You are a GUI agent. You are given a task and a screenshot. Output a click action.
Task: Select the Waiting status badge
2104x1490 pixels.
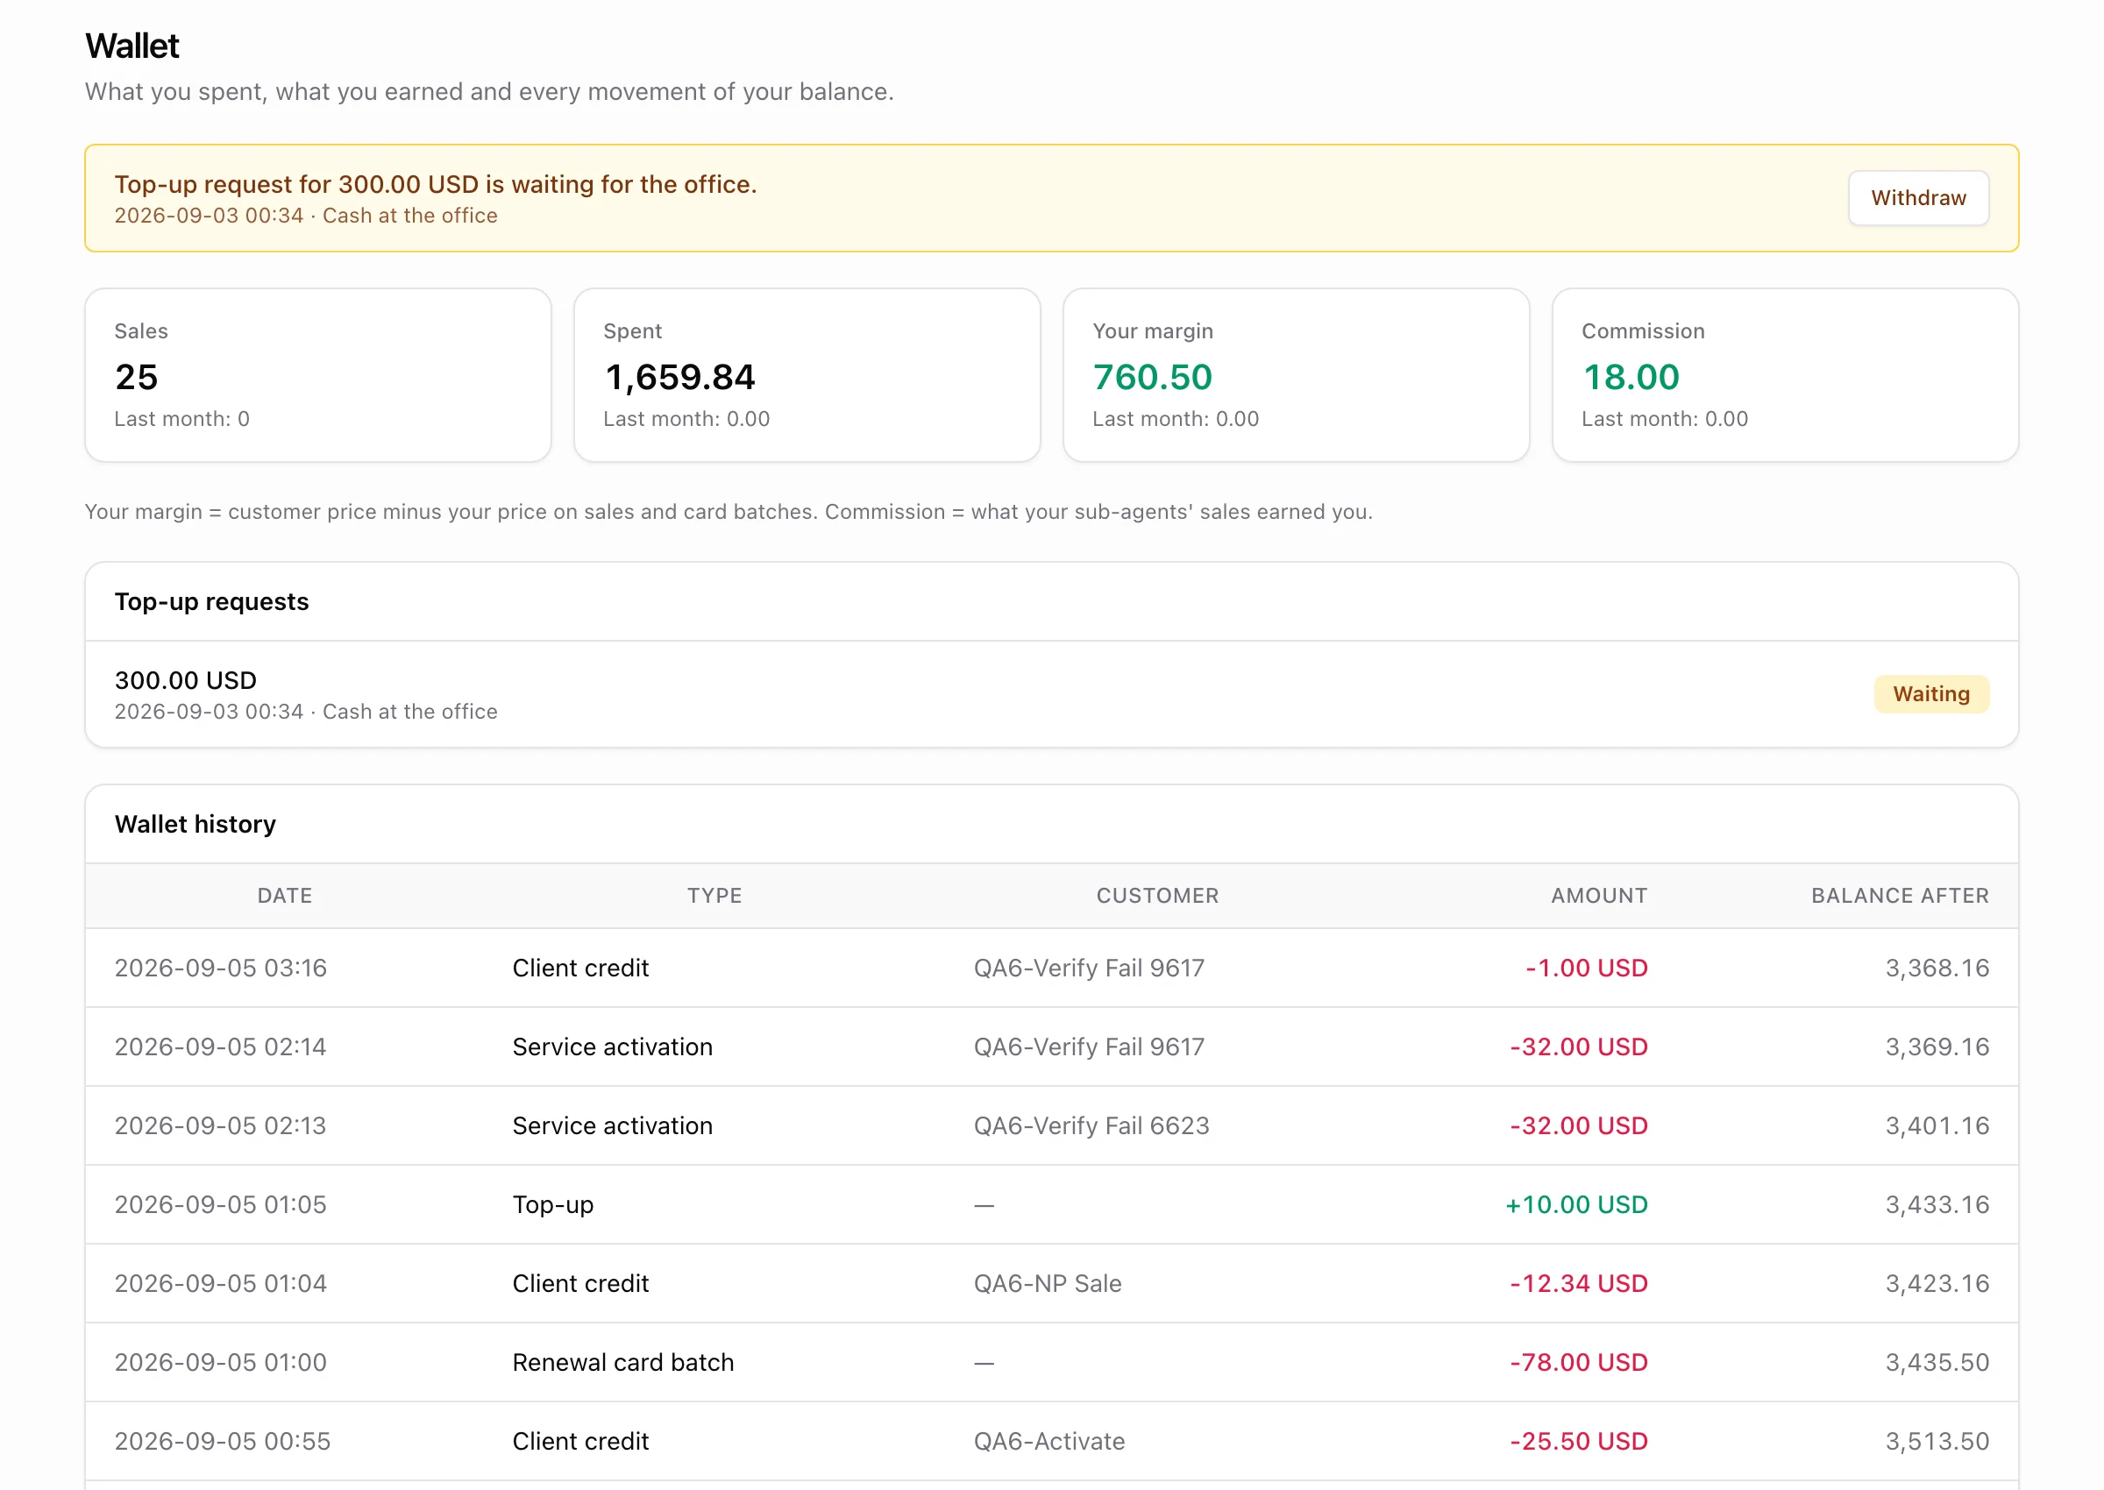click(x=1930, y=693)
